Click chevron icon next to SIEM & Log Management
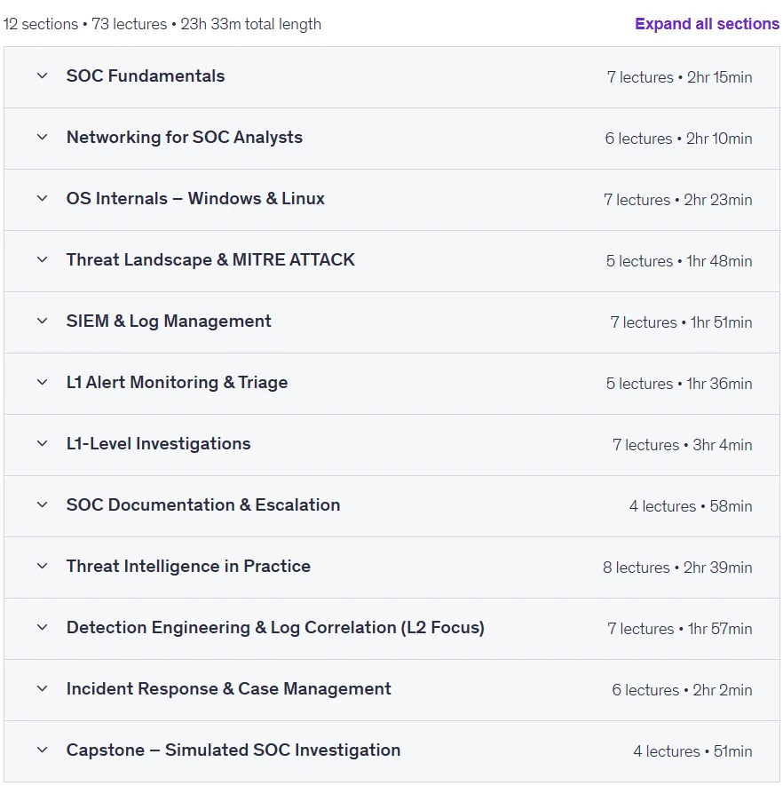 pyautogui.click(x=42, y=321)
